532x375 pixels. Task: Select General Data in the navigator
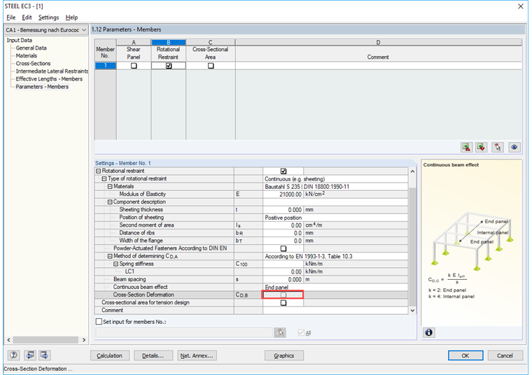[x=31, y=48]
